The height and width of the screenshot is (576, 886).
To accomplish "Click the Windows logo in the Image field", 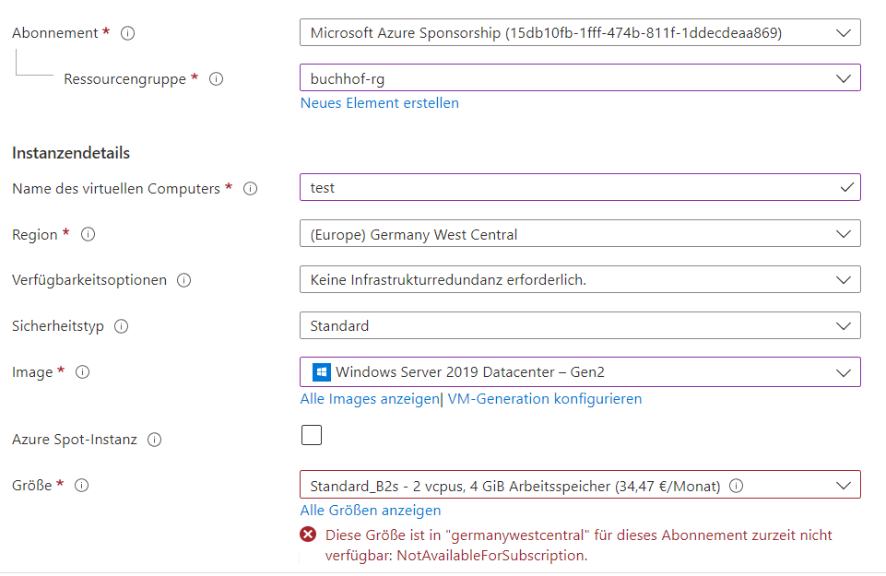I will pyautogui.click(x=322, y=372).
